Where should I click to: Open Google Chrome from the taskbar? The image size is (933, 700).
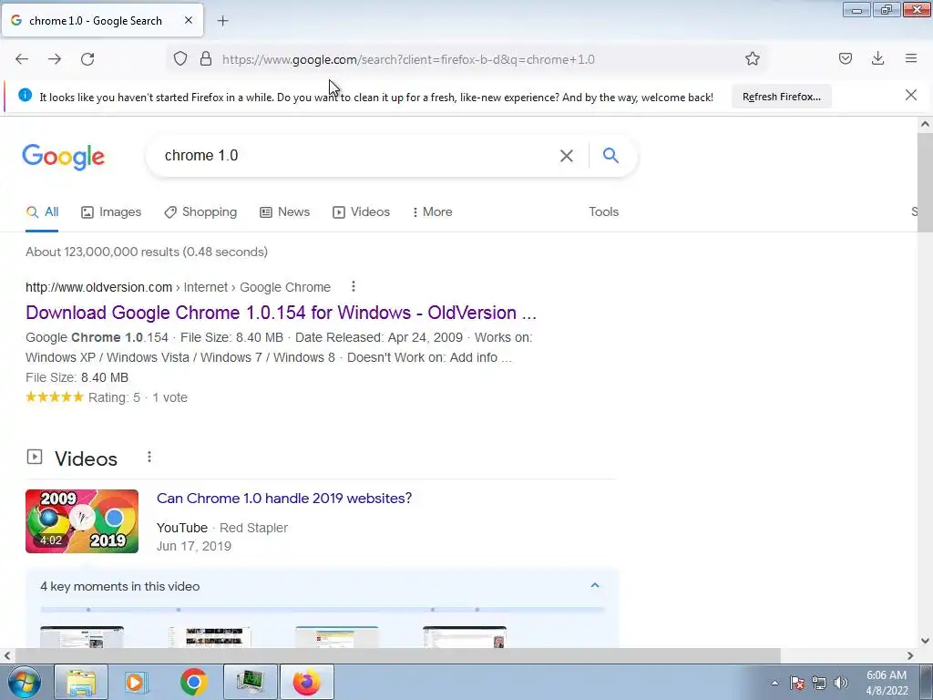(x=193, y=682)
